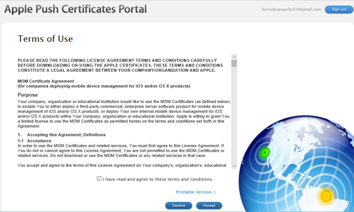Click the Sign out button
The width and height of the screenshot is (354, 212).
click(339, 10)
